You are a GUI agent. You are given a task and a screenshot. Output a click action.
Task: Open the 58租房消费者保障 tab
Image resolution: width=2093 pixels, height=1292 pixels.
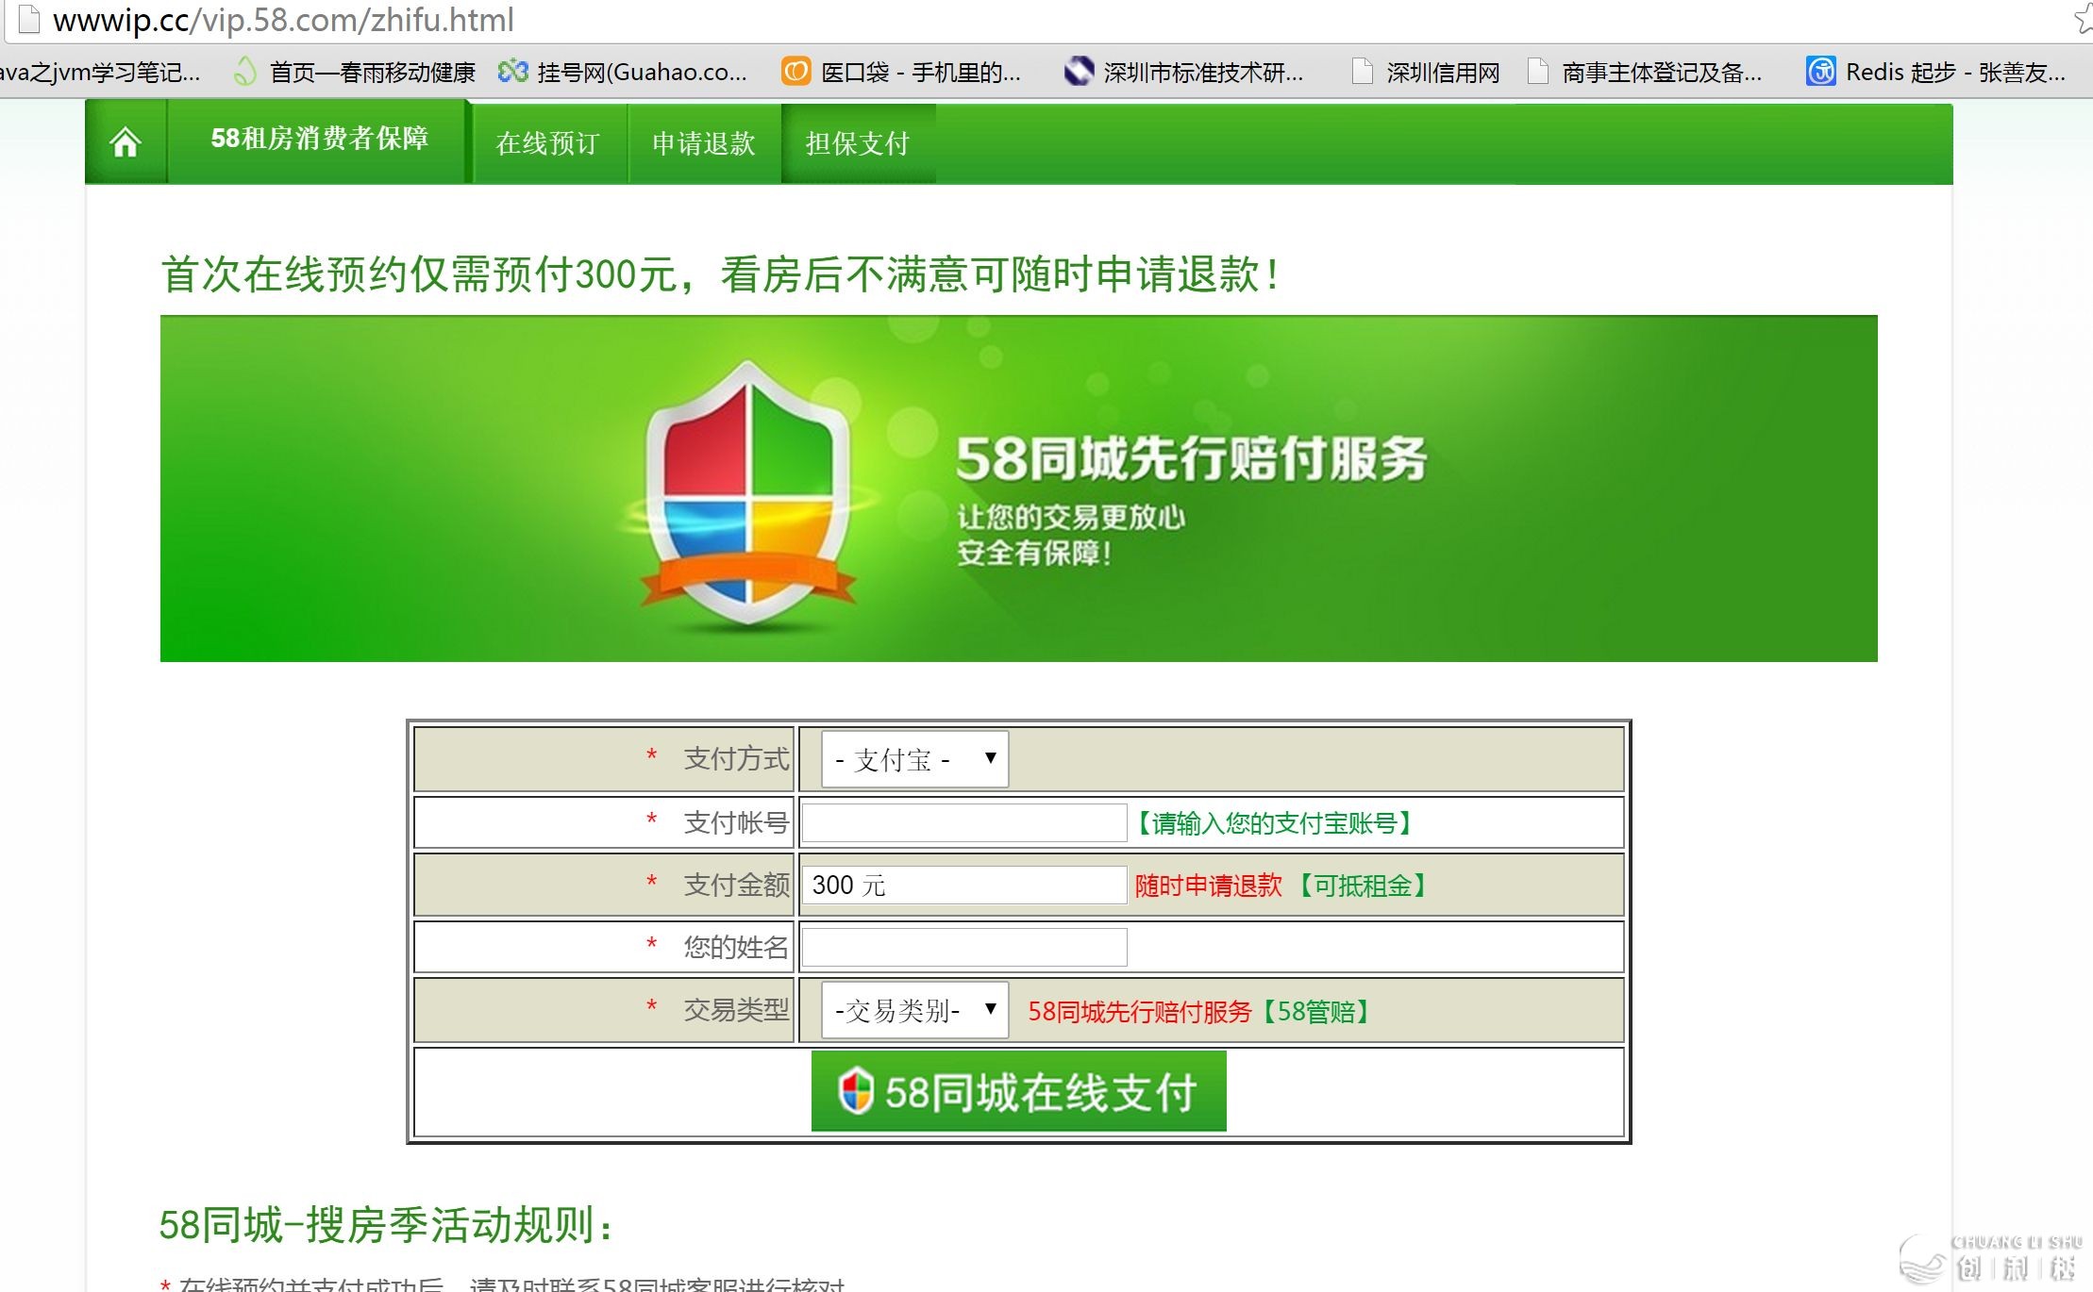(319, 140)
